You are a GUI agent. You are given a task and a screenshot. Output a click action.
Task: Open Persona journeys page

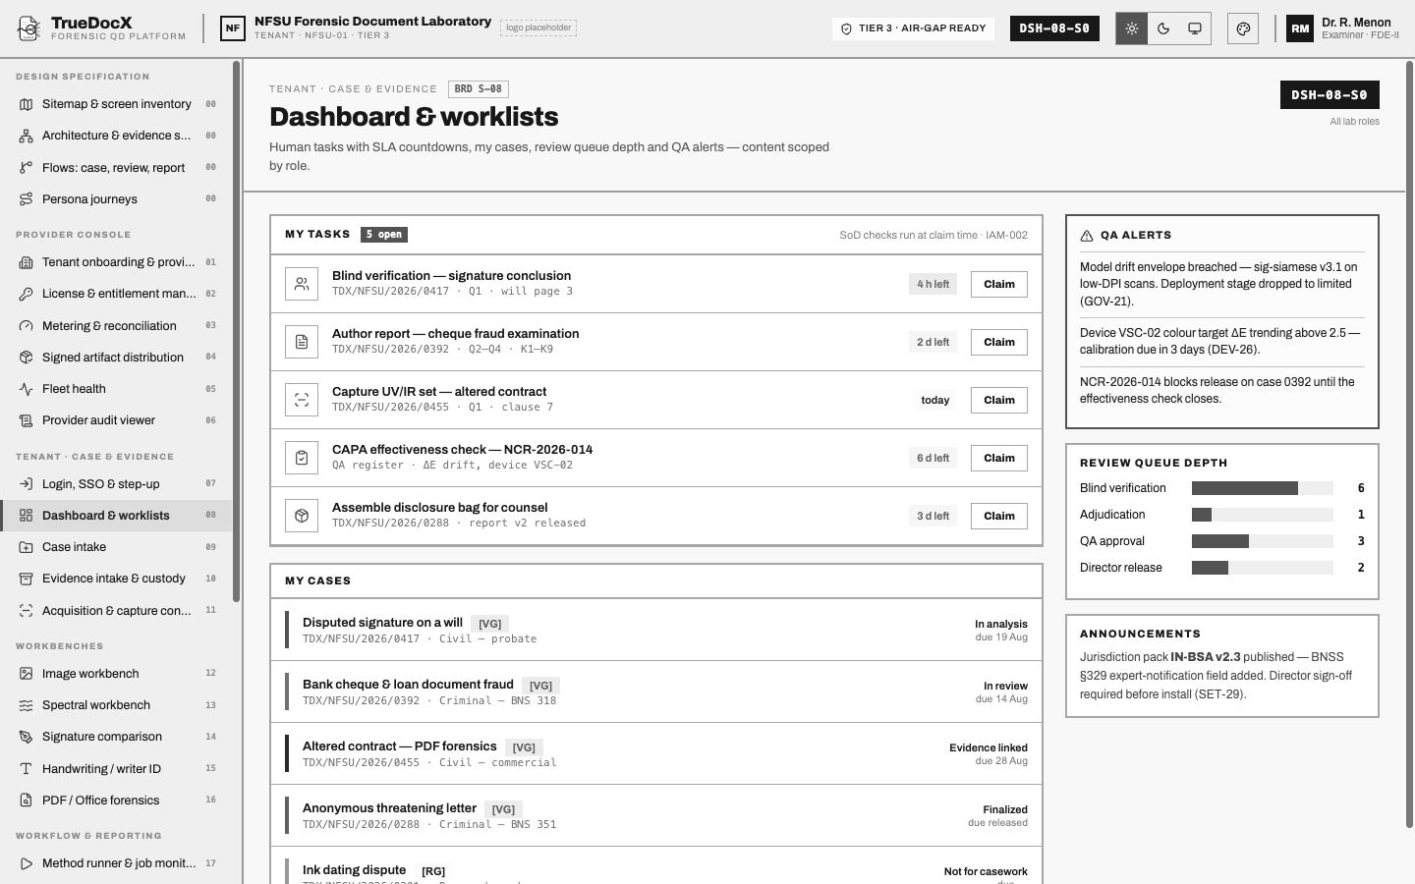click(116, 199)
